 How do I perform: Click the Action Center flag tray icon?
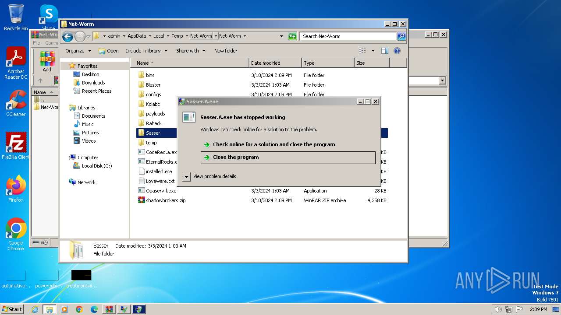[x=520, y=309]
